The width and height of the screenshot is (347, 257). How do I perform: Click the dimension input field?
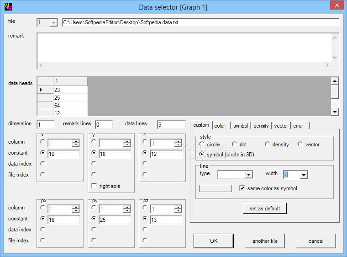point(45,125)
